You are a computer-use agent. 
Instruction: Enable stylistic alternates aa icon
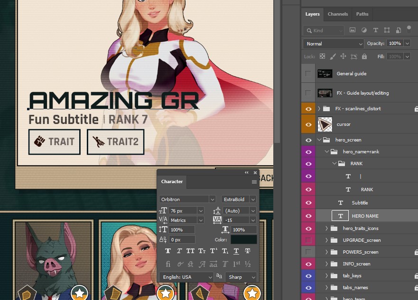coord(213,264)
